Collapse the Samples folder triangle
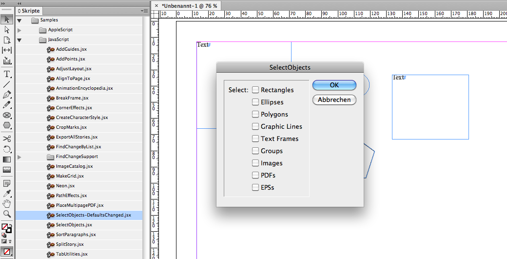Viewport: 507px width, 259px height. click(x=19, y=20)
